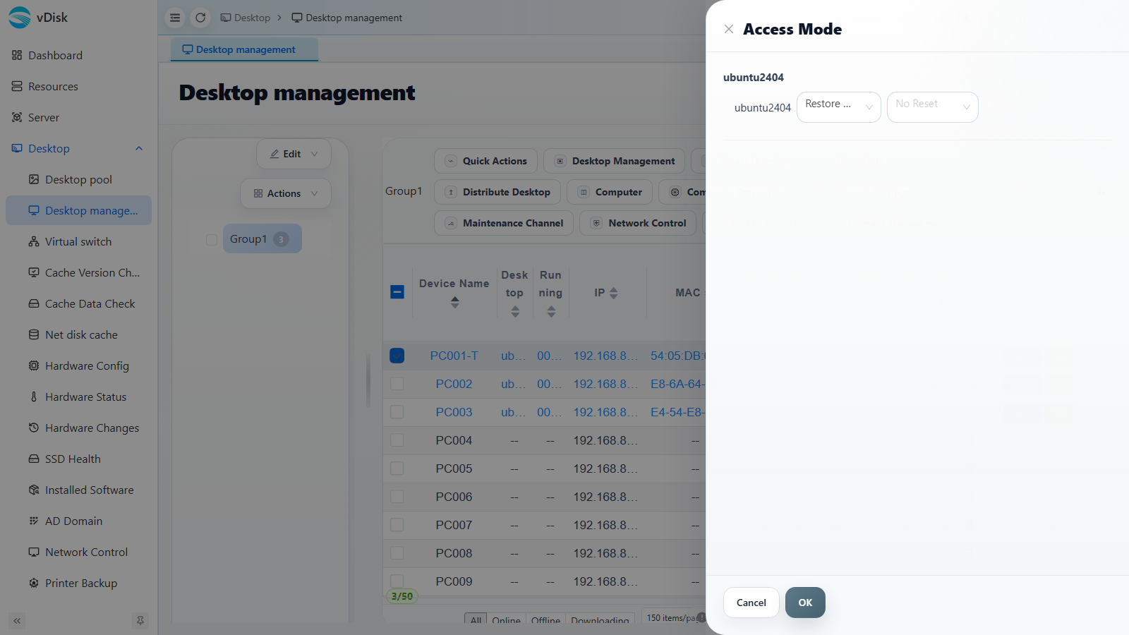1129x635 pixels.
Task: Open Dashboard from sidebar icon
Action: click(17, 55)
